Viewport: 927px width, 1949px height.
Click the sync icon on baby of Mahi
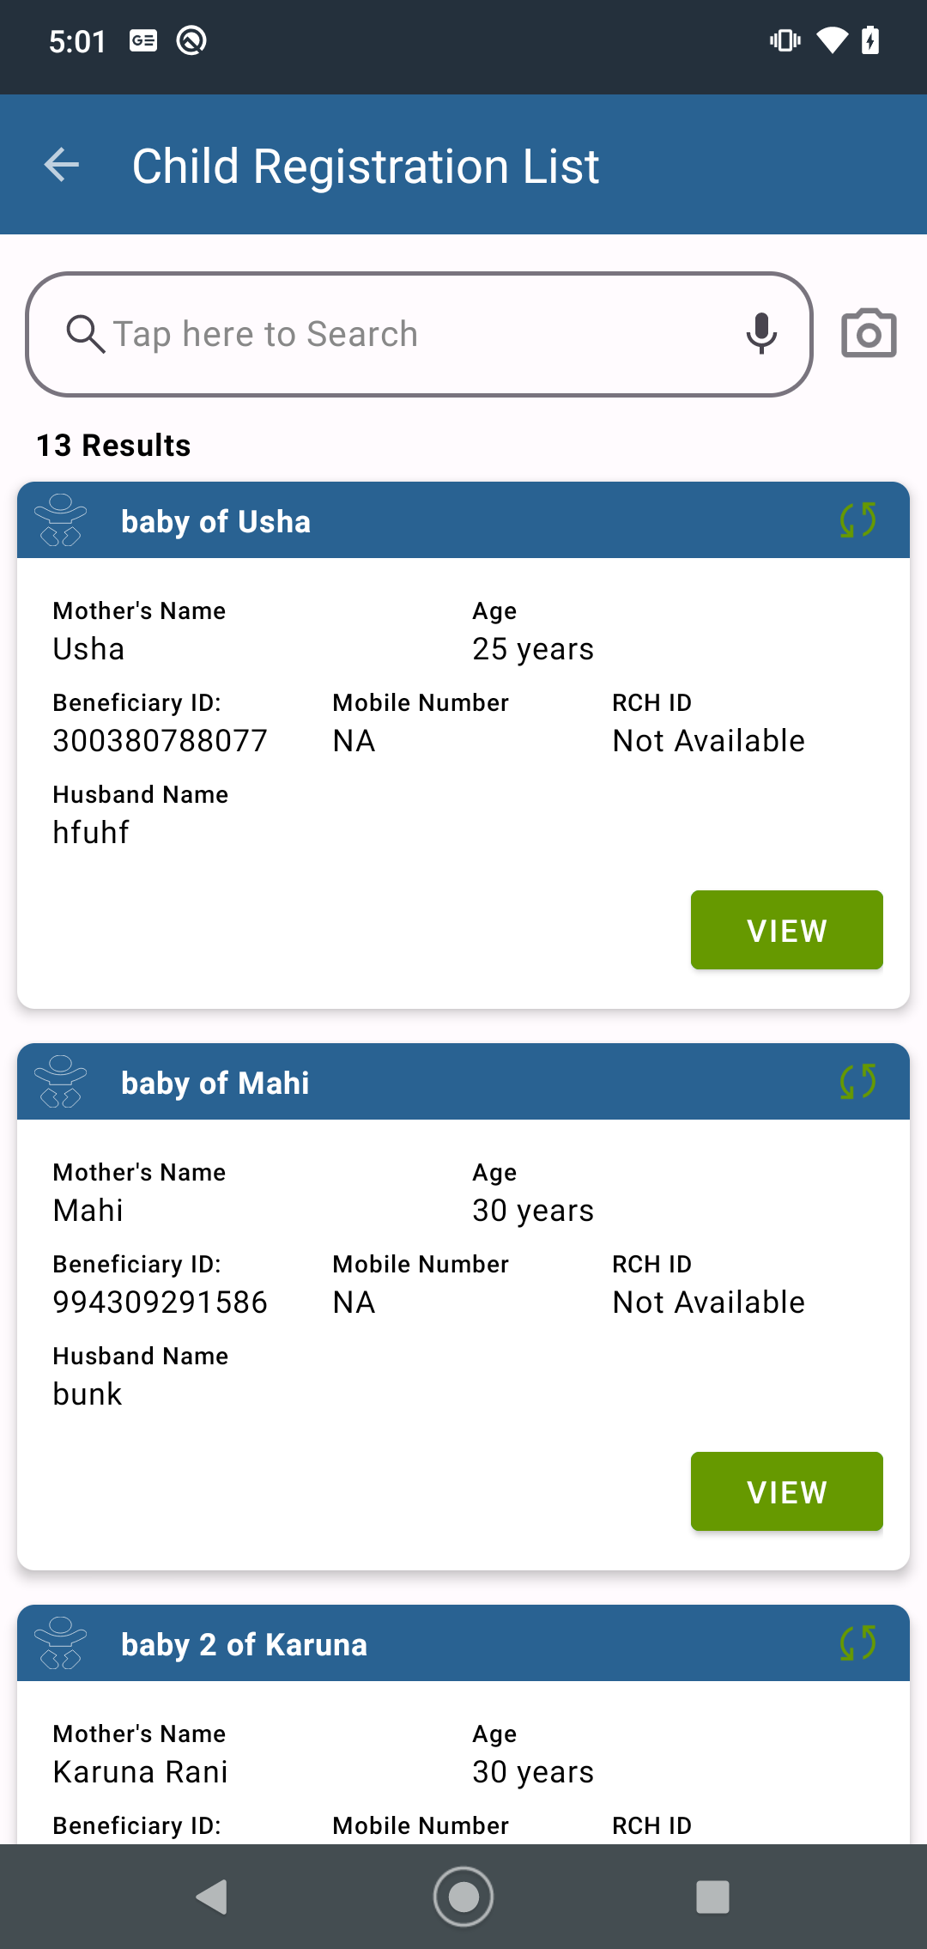click(x=857, y=1082)
